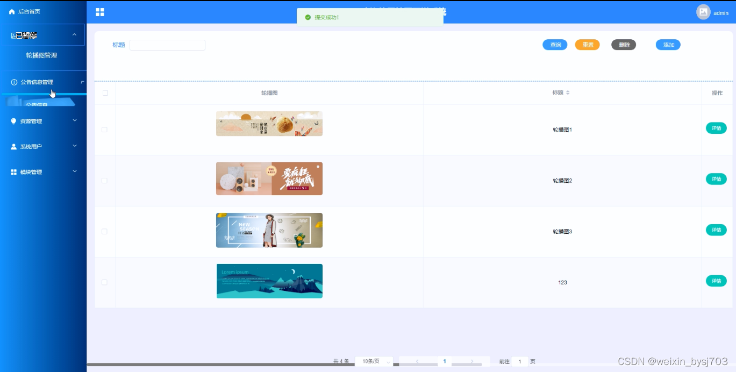Click the admin avatar icon
The height and width of the screenshot is (372, 736).
pos(703,12)
